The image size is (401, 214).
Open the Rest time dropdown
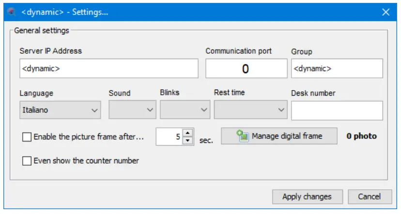(x=251, y=110)
